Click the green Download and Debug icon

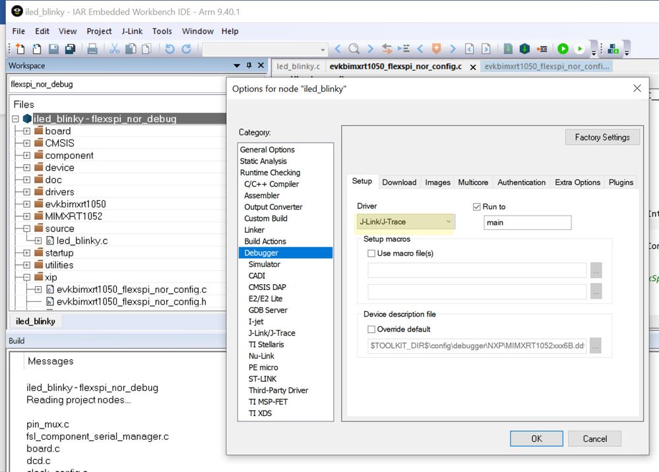click(563, 49)
